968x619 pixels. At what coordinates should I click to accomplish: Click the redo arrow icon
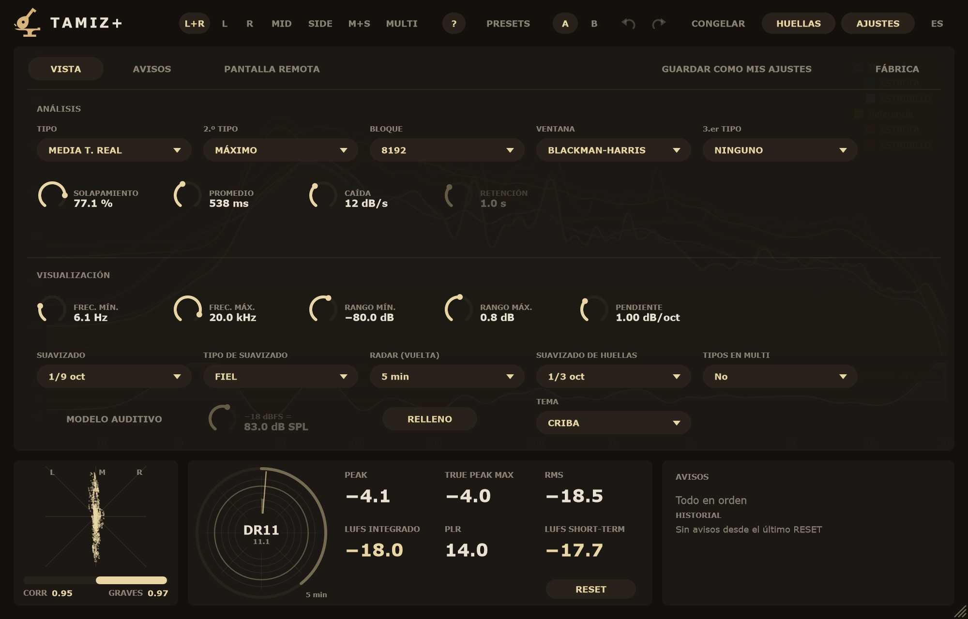[x=659, y=23]
